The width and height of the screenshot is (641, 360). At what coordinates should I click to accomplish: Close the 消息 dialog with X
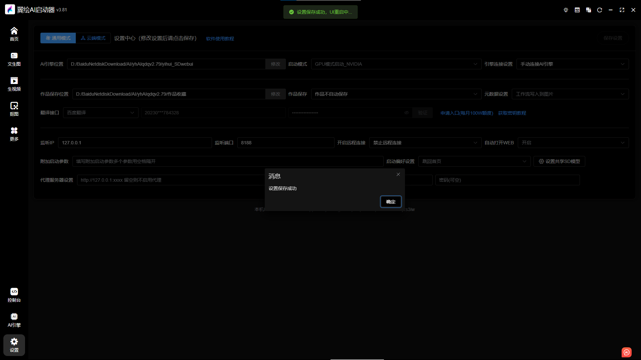(x=398, y=174)
